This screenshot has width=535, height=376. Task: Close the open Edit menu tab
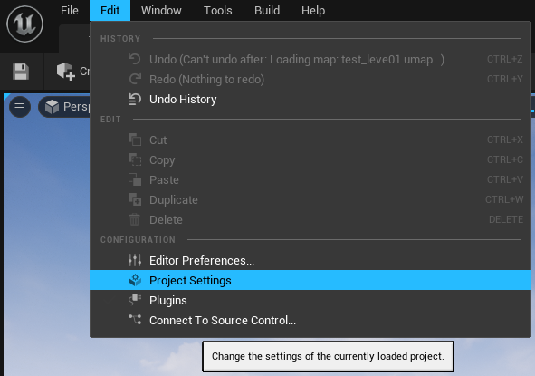coord(110,11)
